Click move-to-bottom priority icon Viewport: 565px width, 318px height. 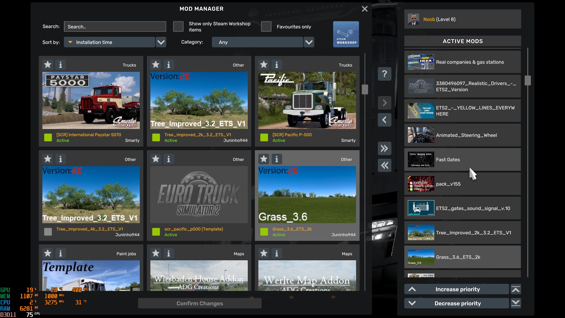pos(516,303)
